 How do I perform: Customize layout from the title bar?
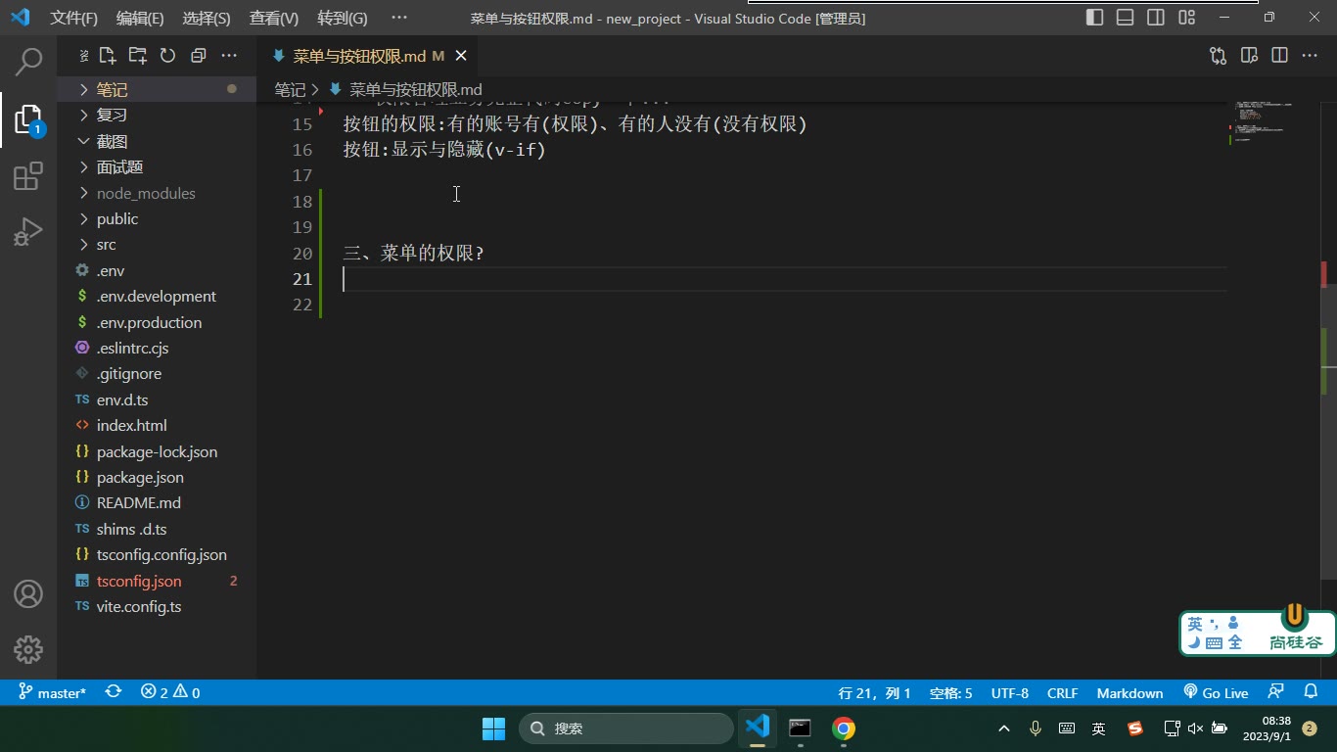click(x=1187, y=18)
